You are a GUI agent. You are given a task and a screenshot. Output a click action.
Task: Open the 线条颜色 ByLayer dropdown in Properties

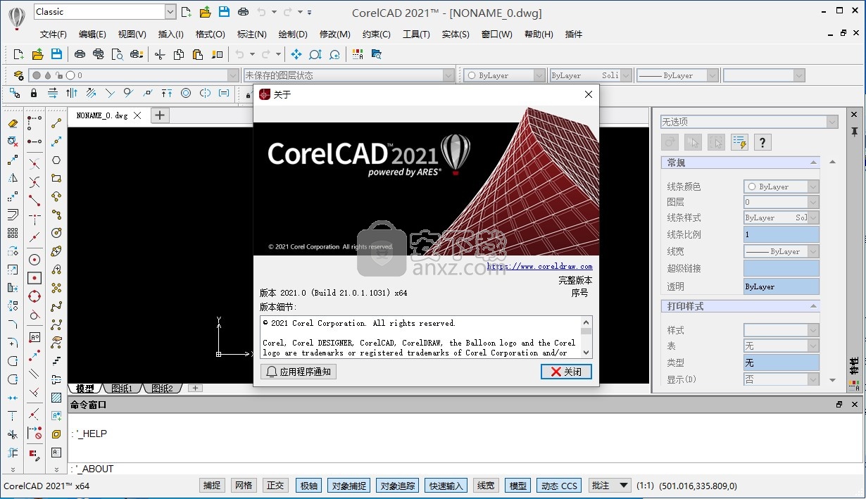813,187
